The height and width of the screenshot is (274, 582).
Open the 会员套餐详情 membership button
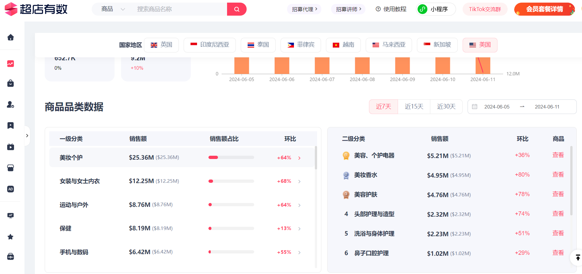[x=544, y=9]
